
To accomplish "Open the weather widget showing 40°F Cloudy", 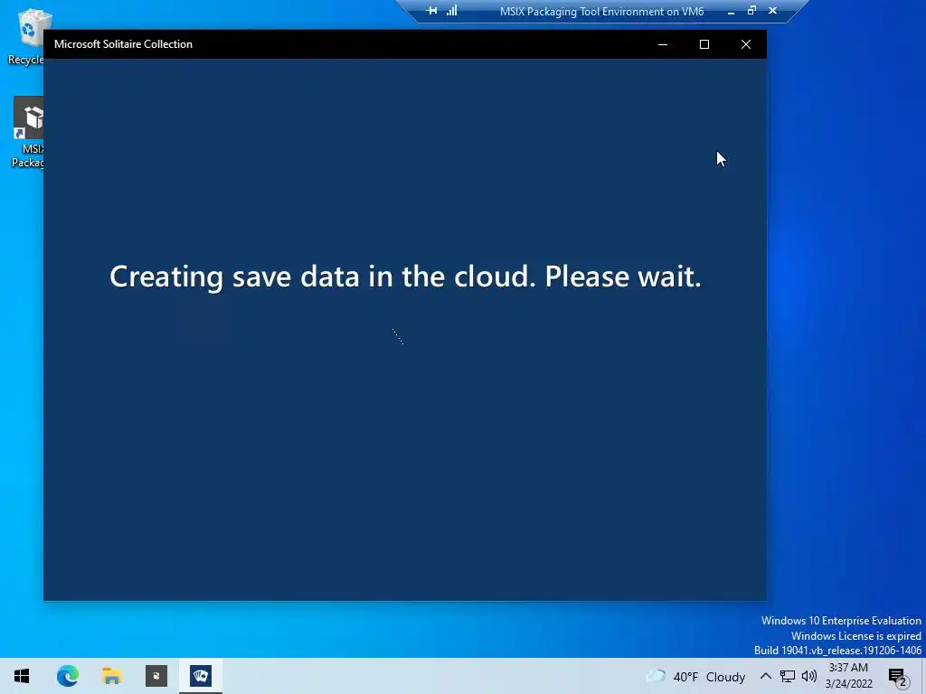I will pyautogui.click(x=695, y=676).
